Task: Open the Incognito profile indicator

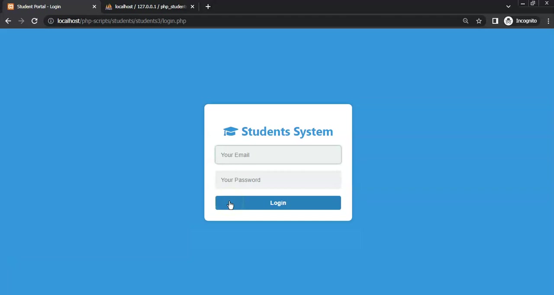Action: click(x=521, y=21)
